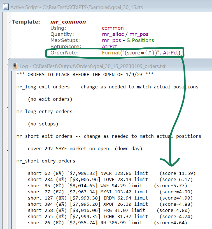Click the RH short order line

click(107, 223)
